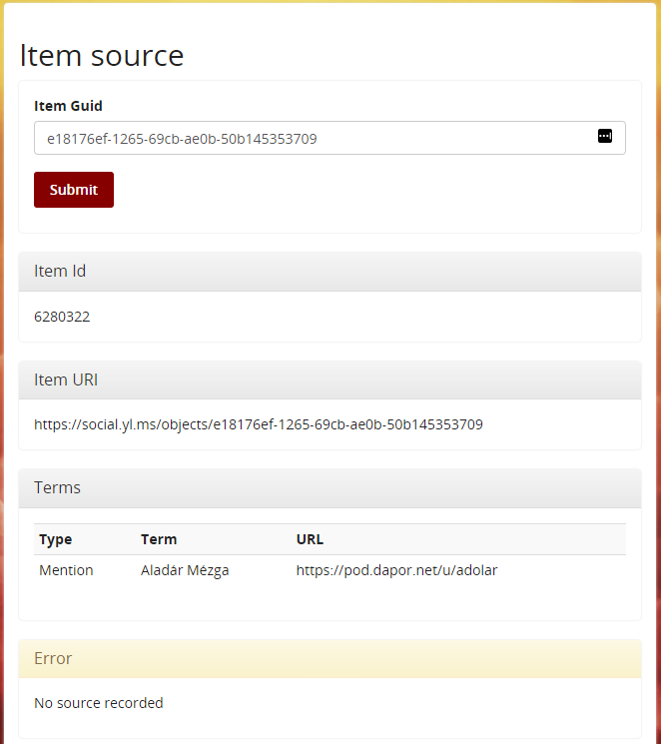Image resolution: width=661 pixels, height=744 pixels.
Task: Click the item id value 6280322
Action: tap(62, 317)
